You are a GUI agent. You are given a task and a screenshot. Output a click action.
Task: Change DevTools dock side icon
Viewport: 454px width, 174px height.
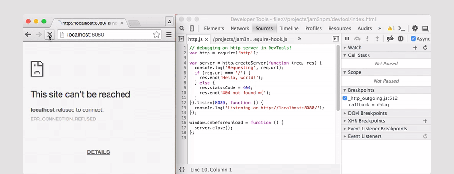coord(425,28)
